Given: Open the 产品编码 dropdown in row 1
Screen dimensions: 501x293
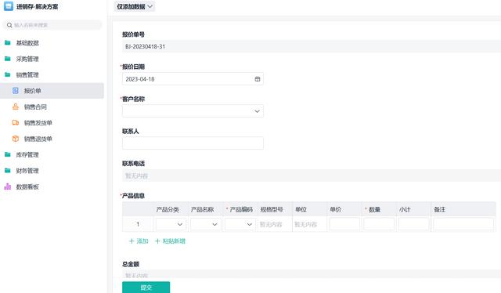Looking at the screenshot, I should point(240,224).
